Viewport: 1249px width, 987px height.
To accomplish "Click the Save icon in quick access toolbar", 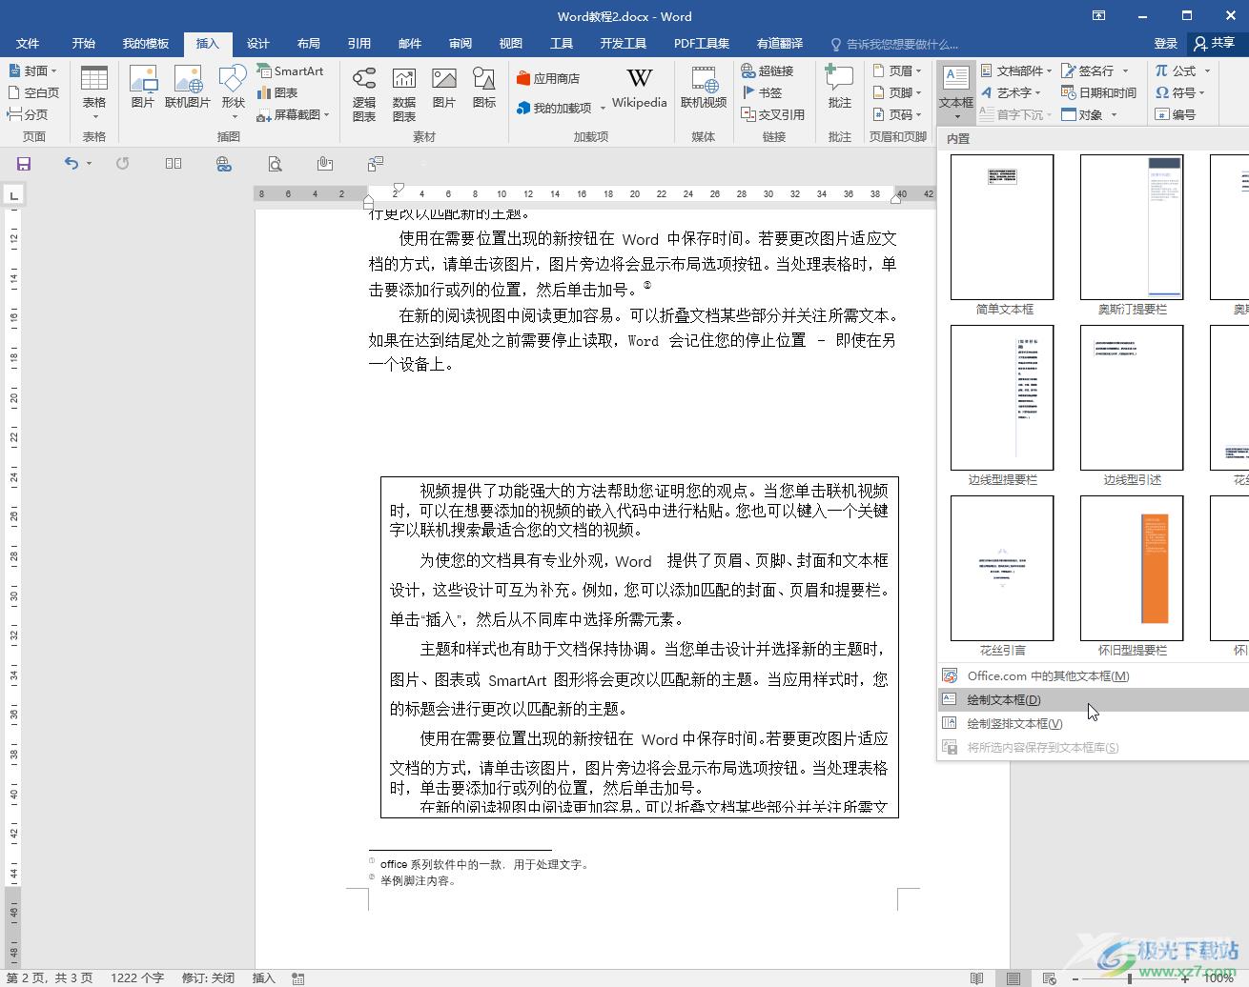I will coord(24,164).
